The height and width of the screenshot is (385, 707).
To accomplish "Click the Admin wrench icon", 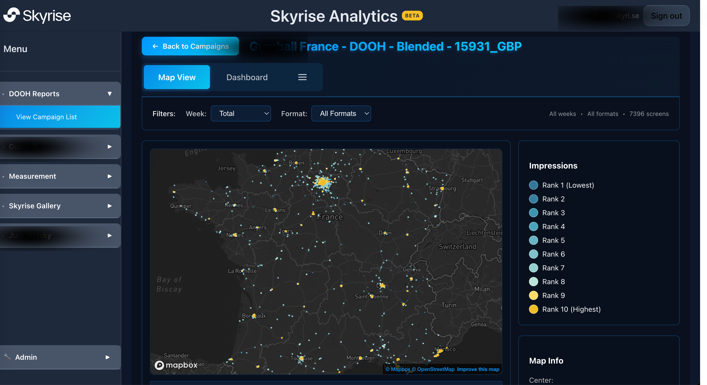I will (7, 357).
